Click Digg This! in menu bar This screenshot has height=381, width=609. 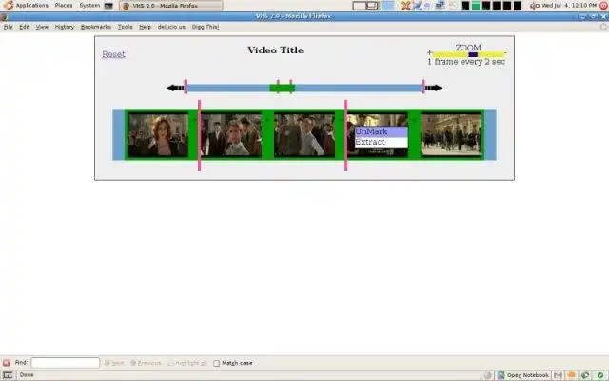pos(206,27)
